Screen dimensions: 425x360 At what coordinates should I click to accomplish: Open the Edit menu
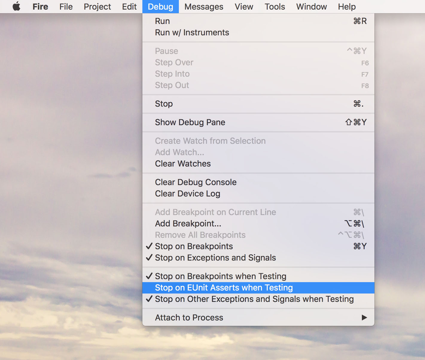[129, 7]
